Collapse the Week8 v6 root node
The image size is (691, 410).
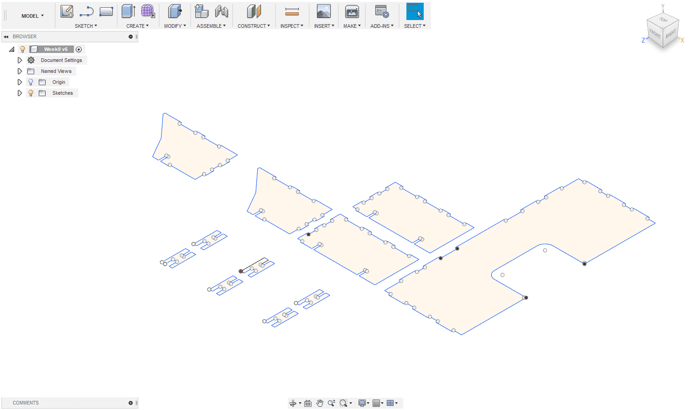(12, 49)
